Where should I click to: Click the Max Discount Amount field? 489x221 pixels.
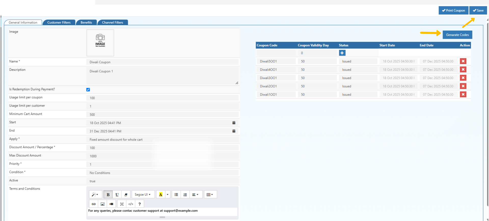(162, 156)
